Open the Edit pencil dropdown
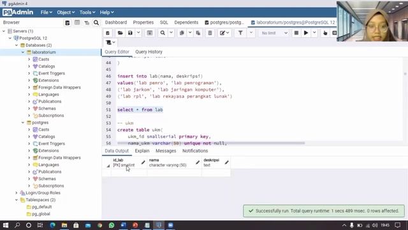Image resolution: width=408 pixels, height=230 pixels. [x=224, y=33]
